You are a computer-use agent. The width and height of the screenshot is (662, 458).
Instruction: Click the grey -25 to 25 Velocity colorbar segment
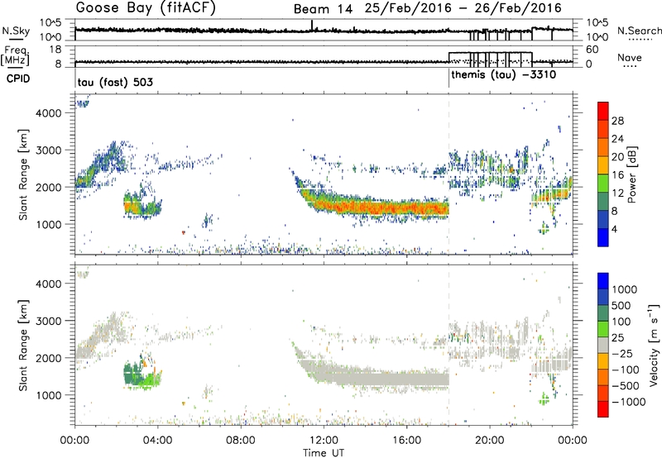pyautogui.click(x=603, y=345)
